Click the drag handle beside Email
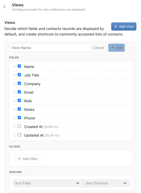141x193 pixels. click(x=14, y=92)
